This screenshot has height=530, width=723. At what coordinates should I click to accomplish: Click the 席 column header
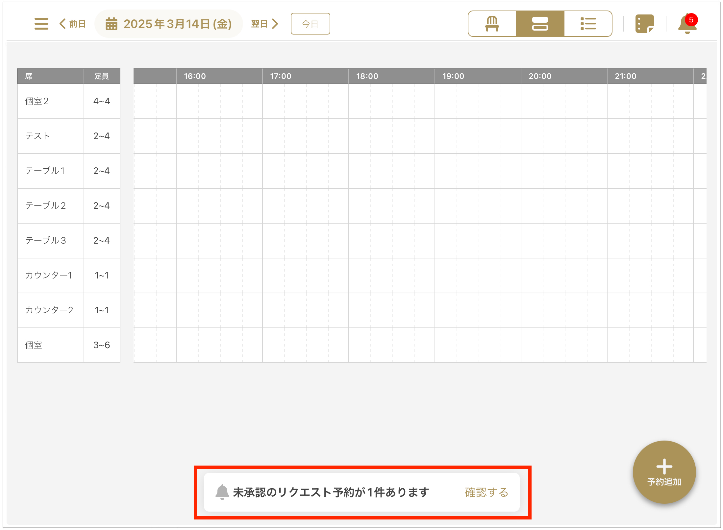pos(29,76)
